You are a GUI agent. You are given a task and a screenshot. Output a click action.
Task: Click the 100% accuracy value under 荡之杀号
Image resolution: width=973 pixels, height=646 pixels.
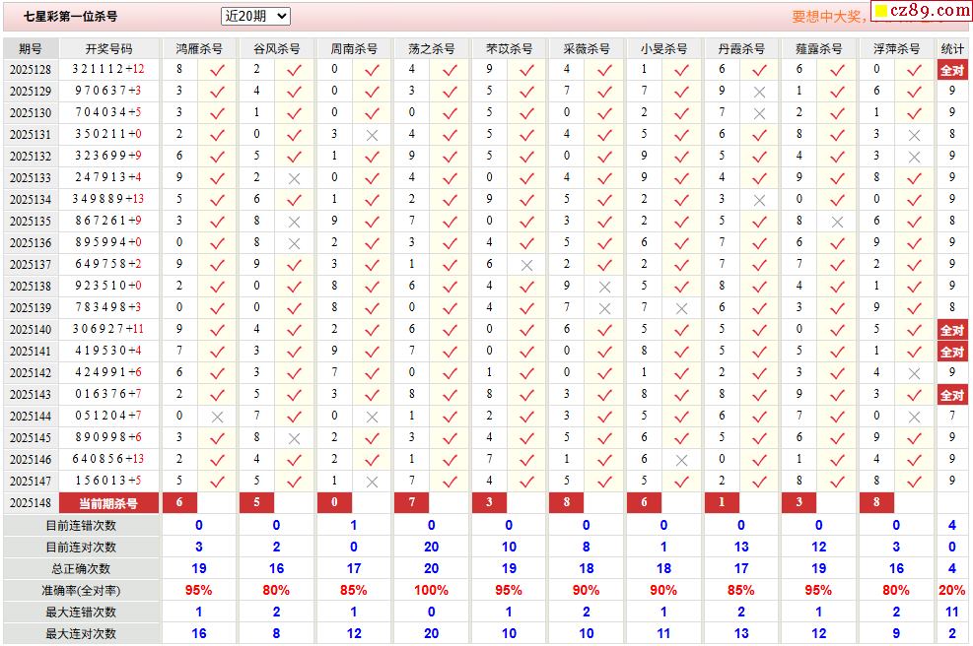click(x=431, y=590)
